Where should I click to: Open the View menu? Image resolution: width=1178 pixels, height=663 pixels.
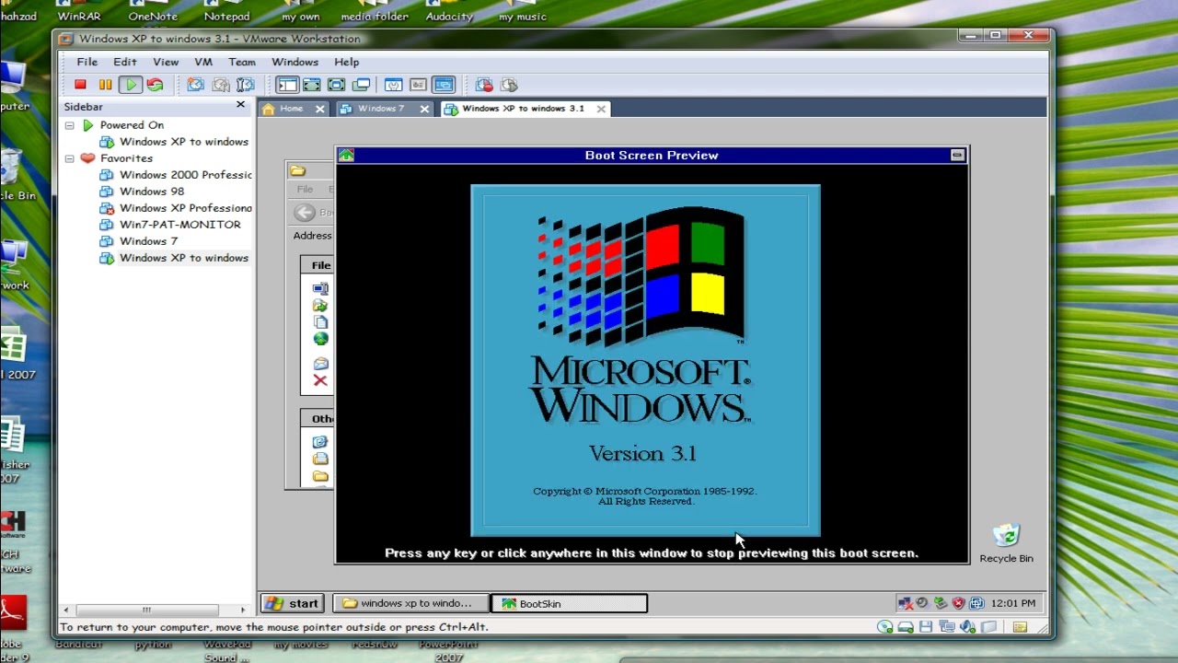166,62
